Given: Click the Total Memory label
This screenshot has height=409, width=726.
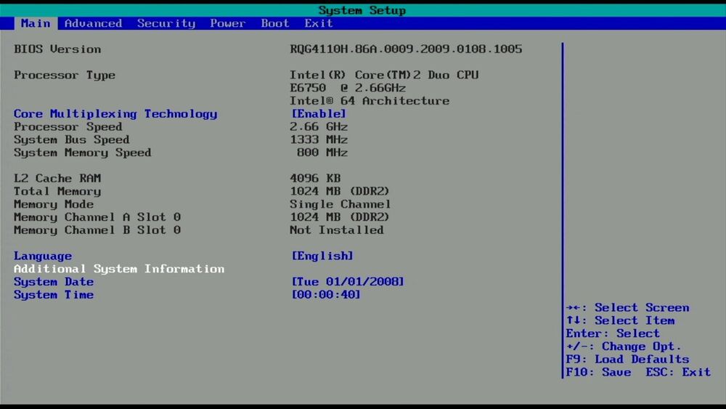Looking at the screenshot, I should (x=57, y=191).
